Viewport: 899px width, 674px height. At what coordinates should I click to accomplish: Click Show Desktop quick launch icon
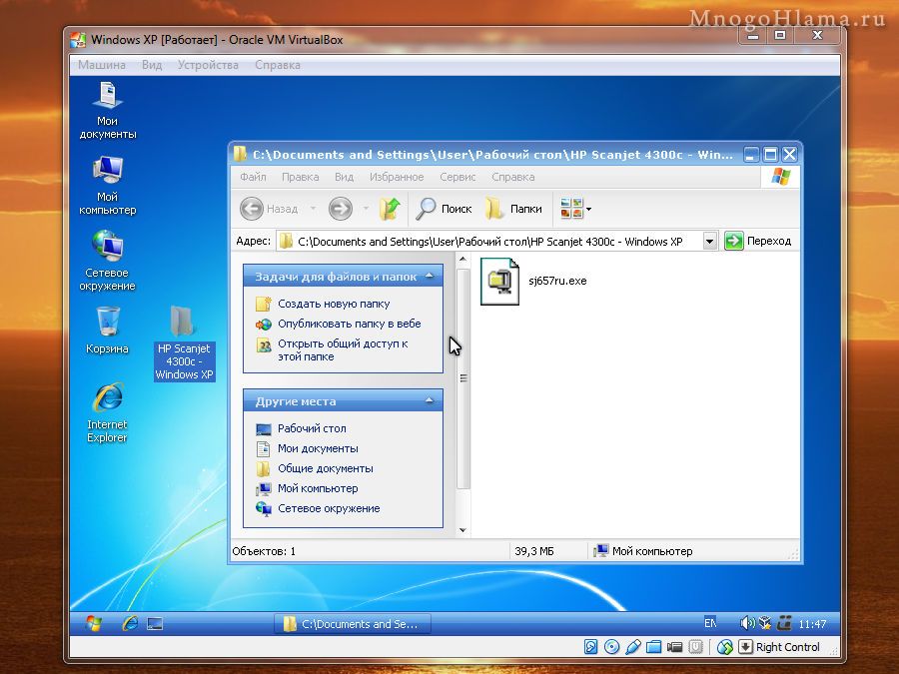pos(155,623)
